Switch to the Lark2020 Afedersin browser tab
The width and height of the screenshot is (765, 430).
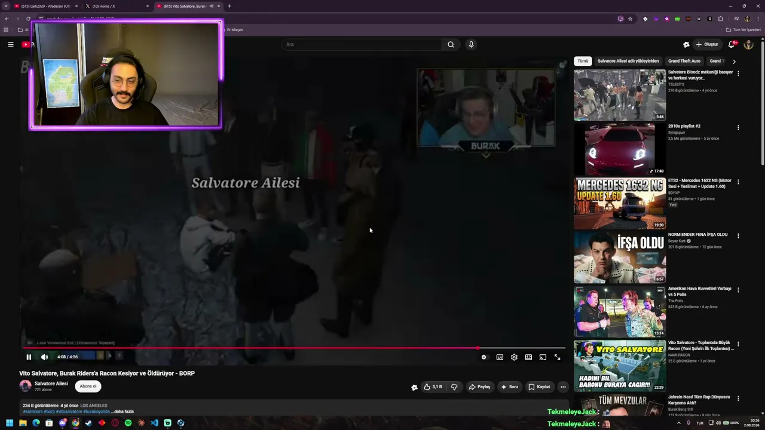click(47, 6)
